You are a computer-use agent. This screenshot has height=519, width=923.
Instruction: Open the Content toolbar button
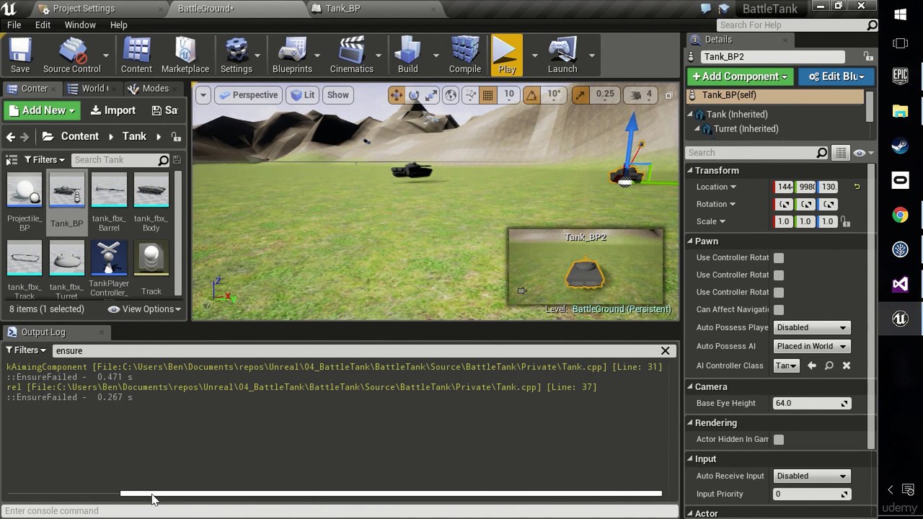click(136, 55)
